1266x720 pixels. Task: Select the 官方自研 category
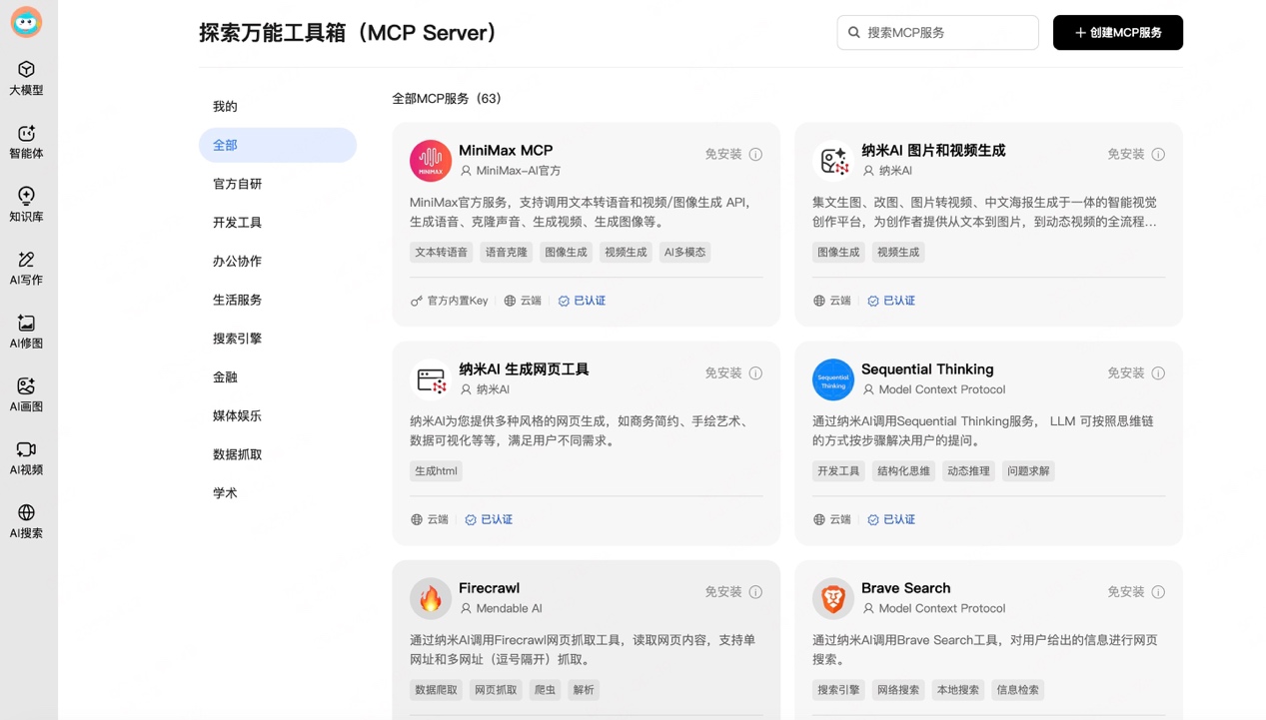(x=237, y=184)
